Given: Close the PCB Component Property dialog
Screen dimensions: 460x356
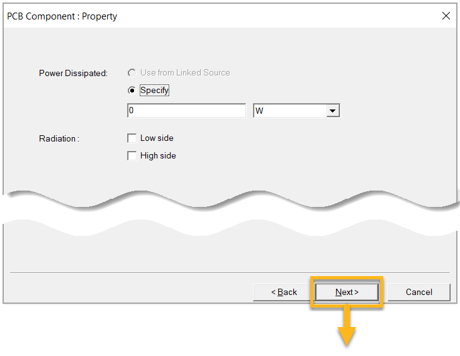Looking at the screenshot, I should click(446, 16).
